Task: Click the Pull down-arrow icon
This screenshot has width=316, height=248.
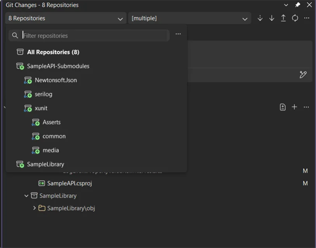Action: click(x=272, y=18)
